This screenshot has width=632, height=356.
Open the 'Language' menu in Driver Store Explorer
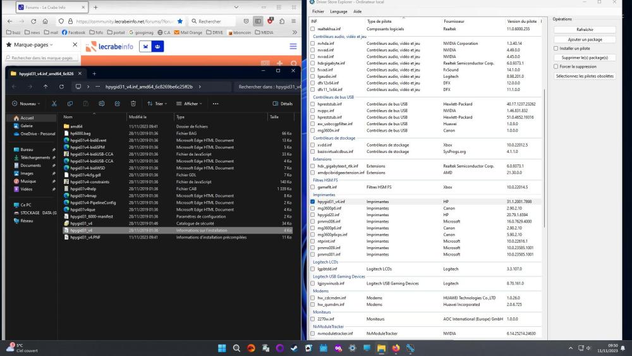coord(339,11)
